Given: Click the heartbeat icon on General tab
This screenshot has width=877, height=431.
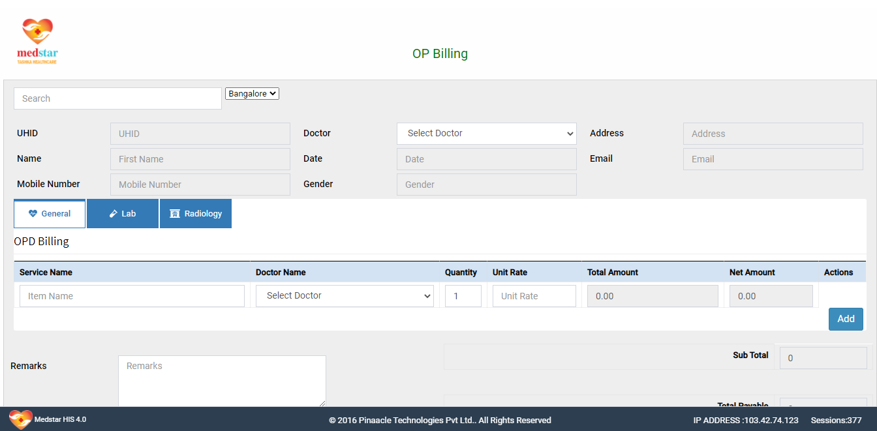Looking at the screenshot, I should point(33,214).
